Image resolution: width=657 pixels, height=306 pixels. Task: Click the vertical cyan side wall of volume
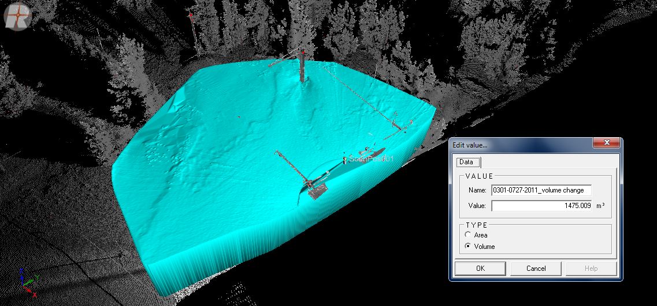[231, 259]
